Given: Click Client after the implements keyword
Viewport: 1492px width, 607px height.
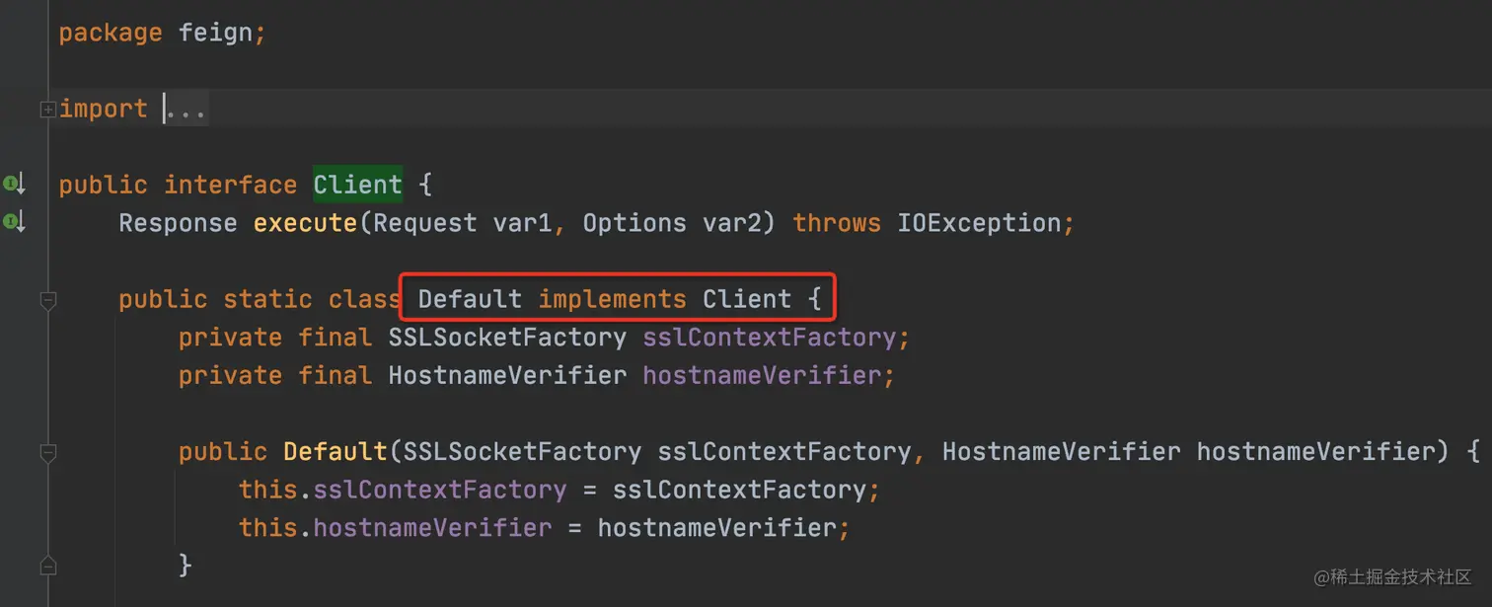Looking at the screenshot, I should click(x=746, y=299).
